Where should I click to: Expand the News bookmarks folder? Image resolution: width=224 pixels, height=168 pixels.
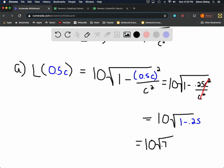pyautogui.click(x=95, y=22)
